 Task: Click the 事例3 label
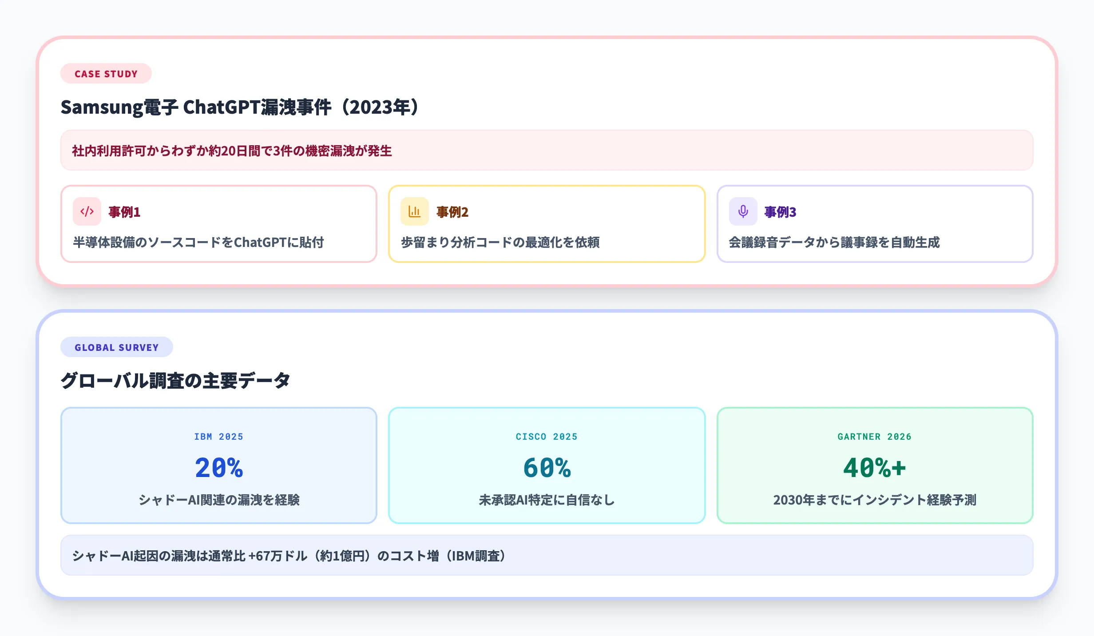(x=781, y=212)
